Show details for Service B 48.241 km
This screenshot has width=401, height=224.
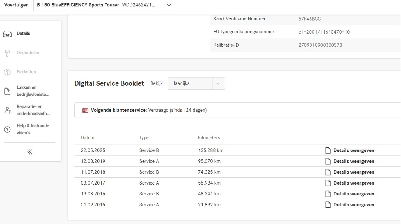(354, 194)
